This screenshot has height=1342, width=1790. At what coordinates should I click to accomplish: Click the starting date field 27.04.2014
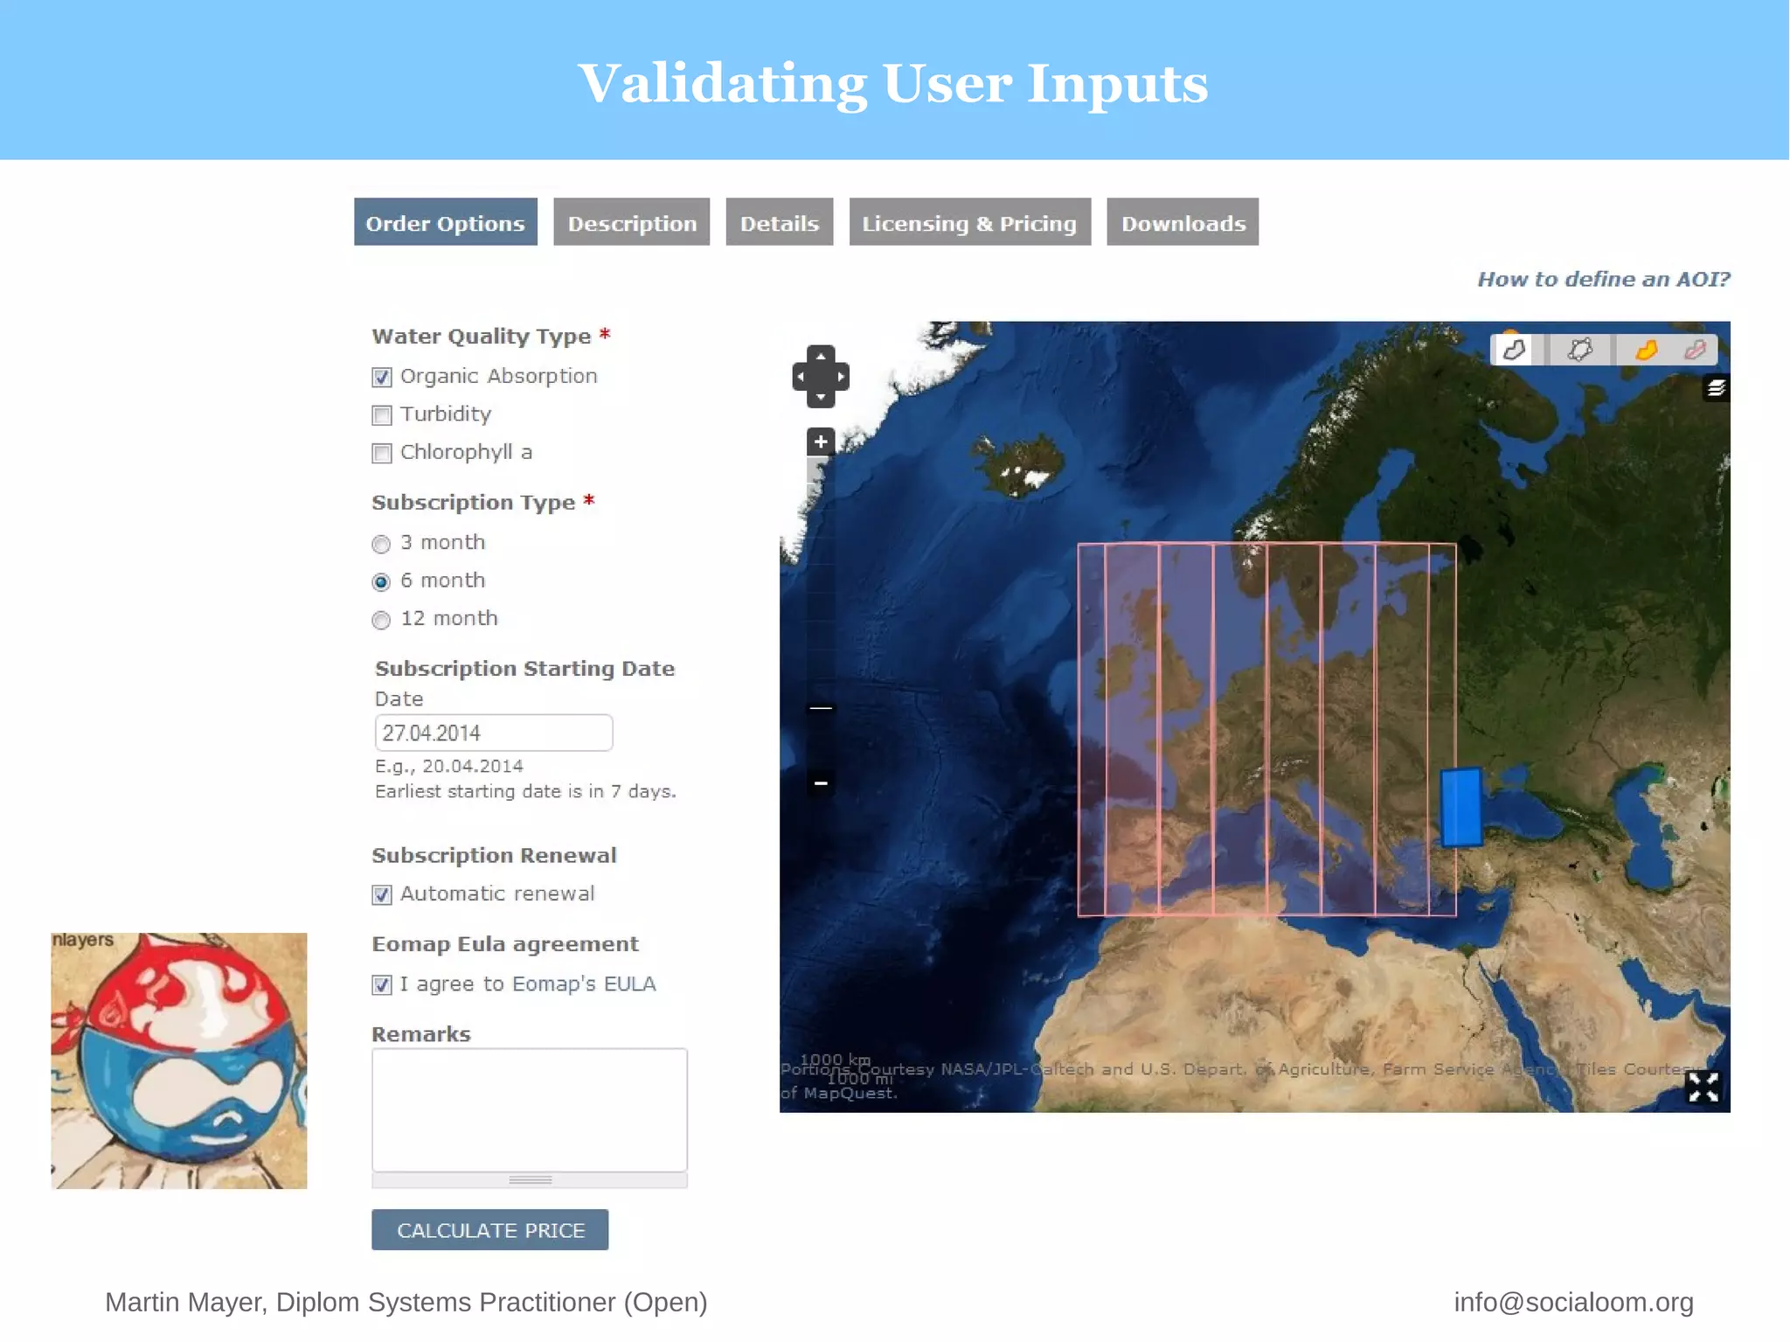point(494,733)
